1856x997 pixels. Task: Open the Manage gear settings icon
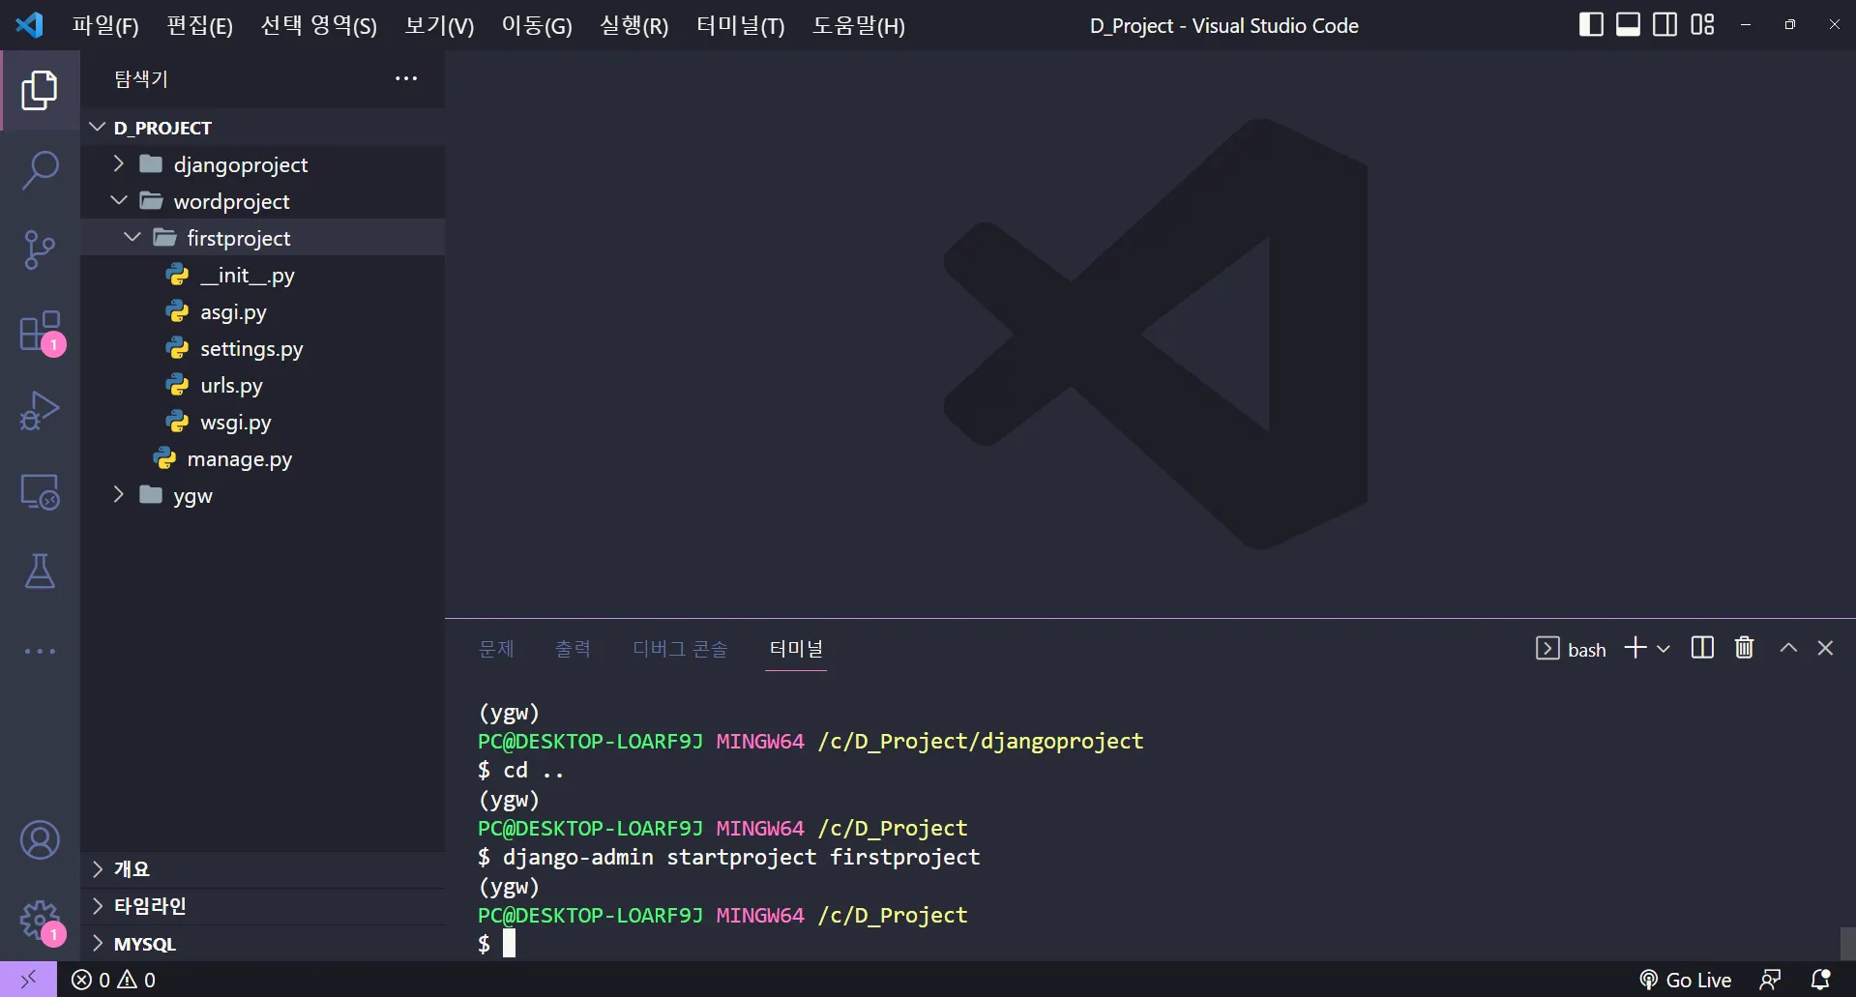[40, 921]
